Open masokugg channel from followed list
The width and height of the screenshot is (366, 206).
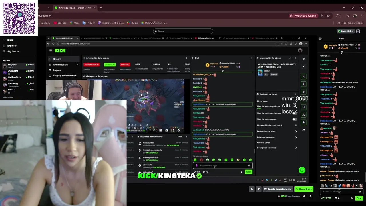click(x=18, y=84)
